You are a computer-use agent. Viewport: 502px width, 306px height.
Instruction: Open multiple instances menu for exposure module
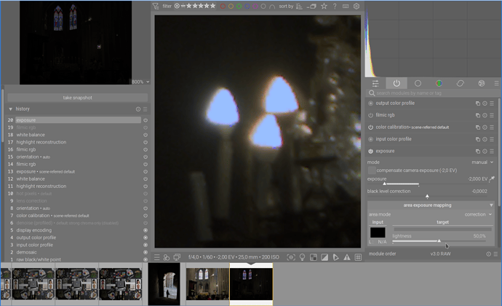478,151
